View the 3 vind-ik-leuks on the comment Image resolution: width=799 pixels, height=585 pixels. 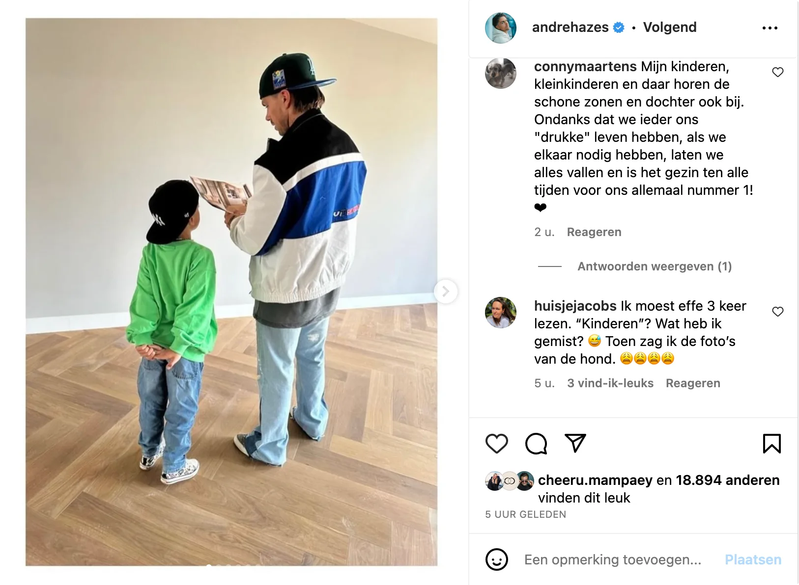tap(610, 383)
